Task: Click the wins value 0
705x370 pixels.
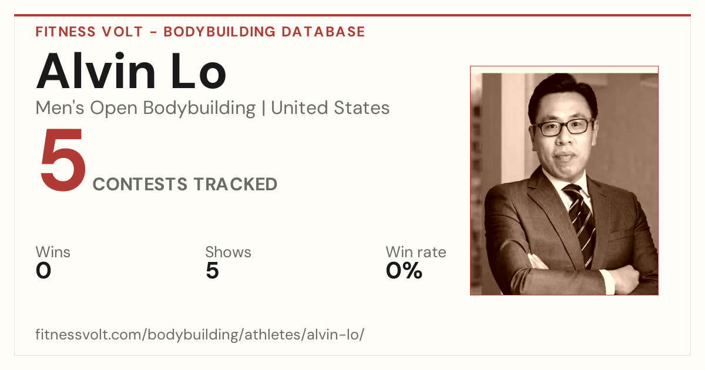Action: coord(43,271)
